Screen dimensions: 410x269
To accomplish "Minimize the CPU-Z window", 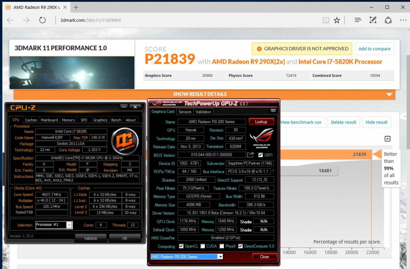I will (x=124, y=107).
